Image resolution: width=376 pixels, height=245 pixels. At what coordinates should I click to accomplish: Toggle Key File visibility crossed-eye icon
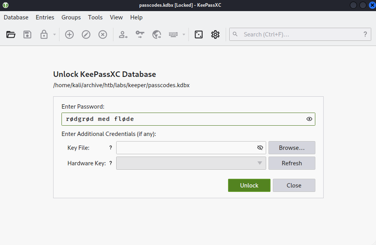click(x=260, y=147)
